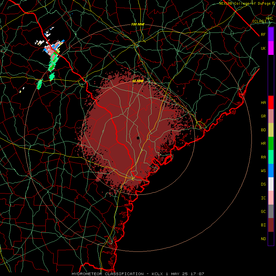Click the RA light green legend swatch

coord(271,157)
